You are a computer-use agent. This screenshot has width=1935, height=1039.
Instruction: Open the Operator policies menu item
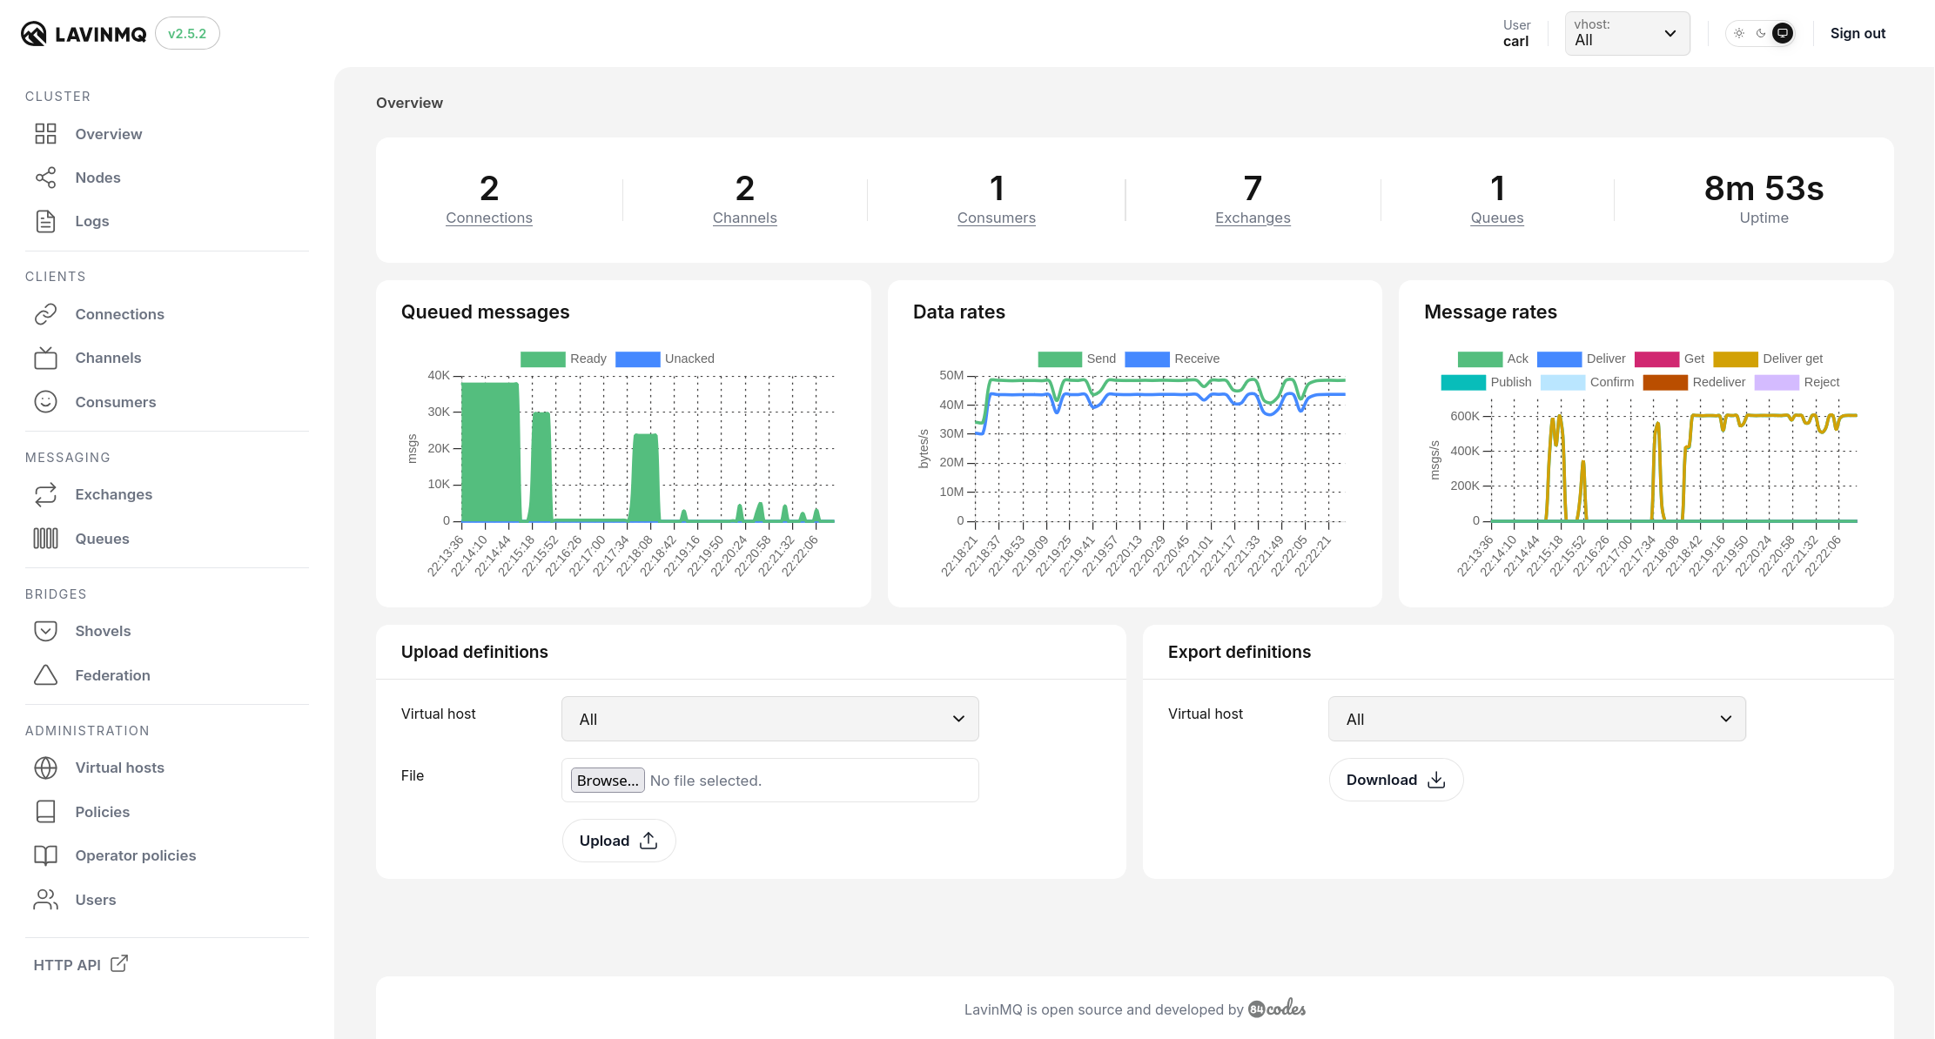[135, 855]
